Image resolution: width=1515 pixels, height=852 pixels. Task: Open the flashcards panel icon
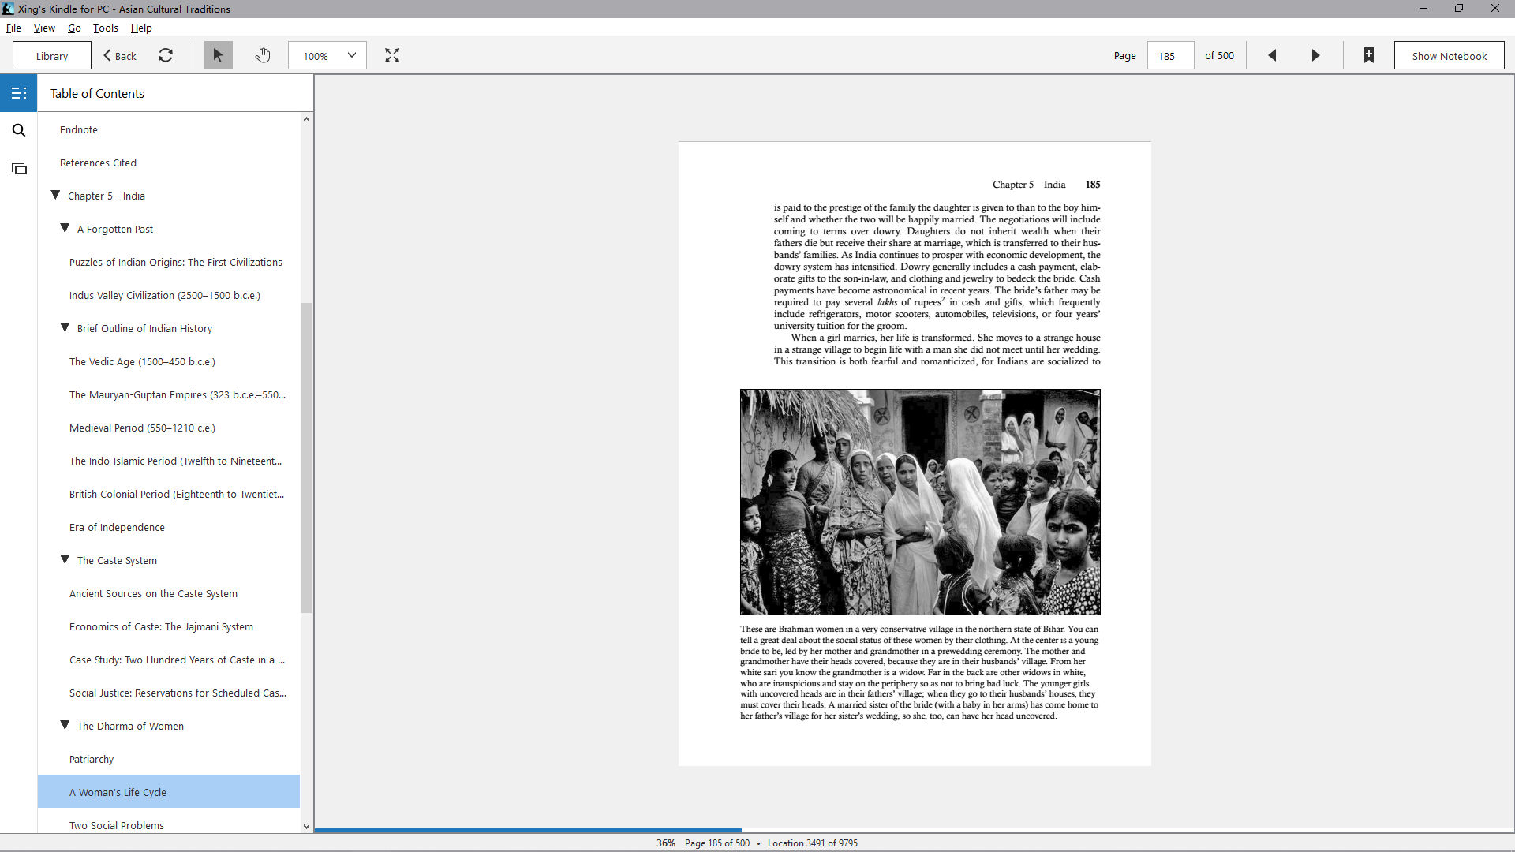tap(19, 168)
